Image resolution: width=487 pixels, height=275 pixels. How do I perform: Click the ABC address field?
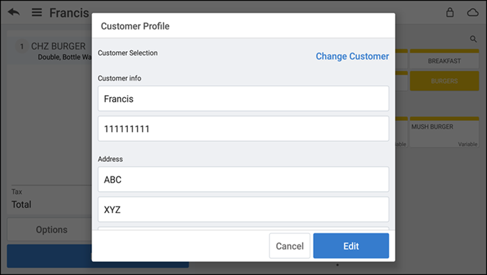pyautogui.click(x=243, y=179)
